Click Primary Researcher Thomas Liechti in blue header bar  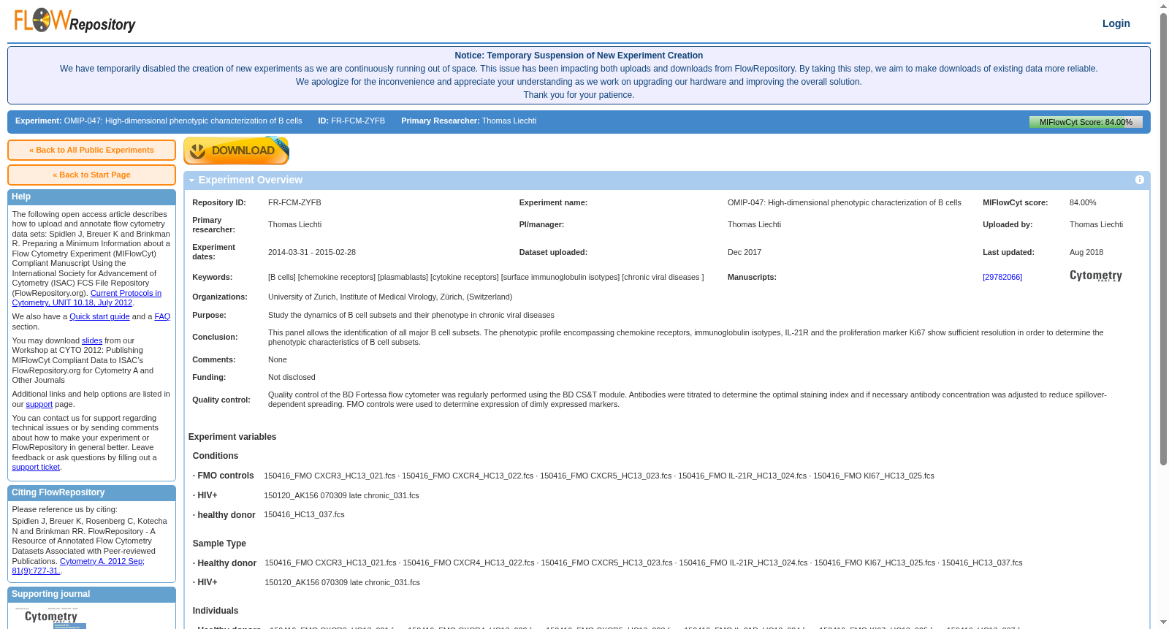coord(468,121)
